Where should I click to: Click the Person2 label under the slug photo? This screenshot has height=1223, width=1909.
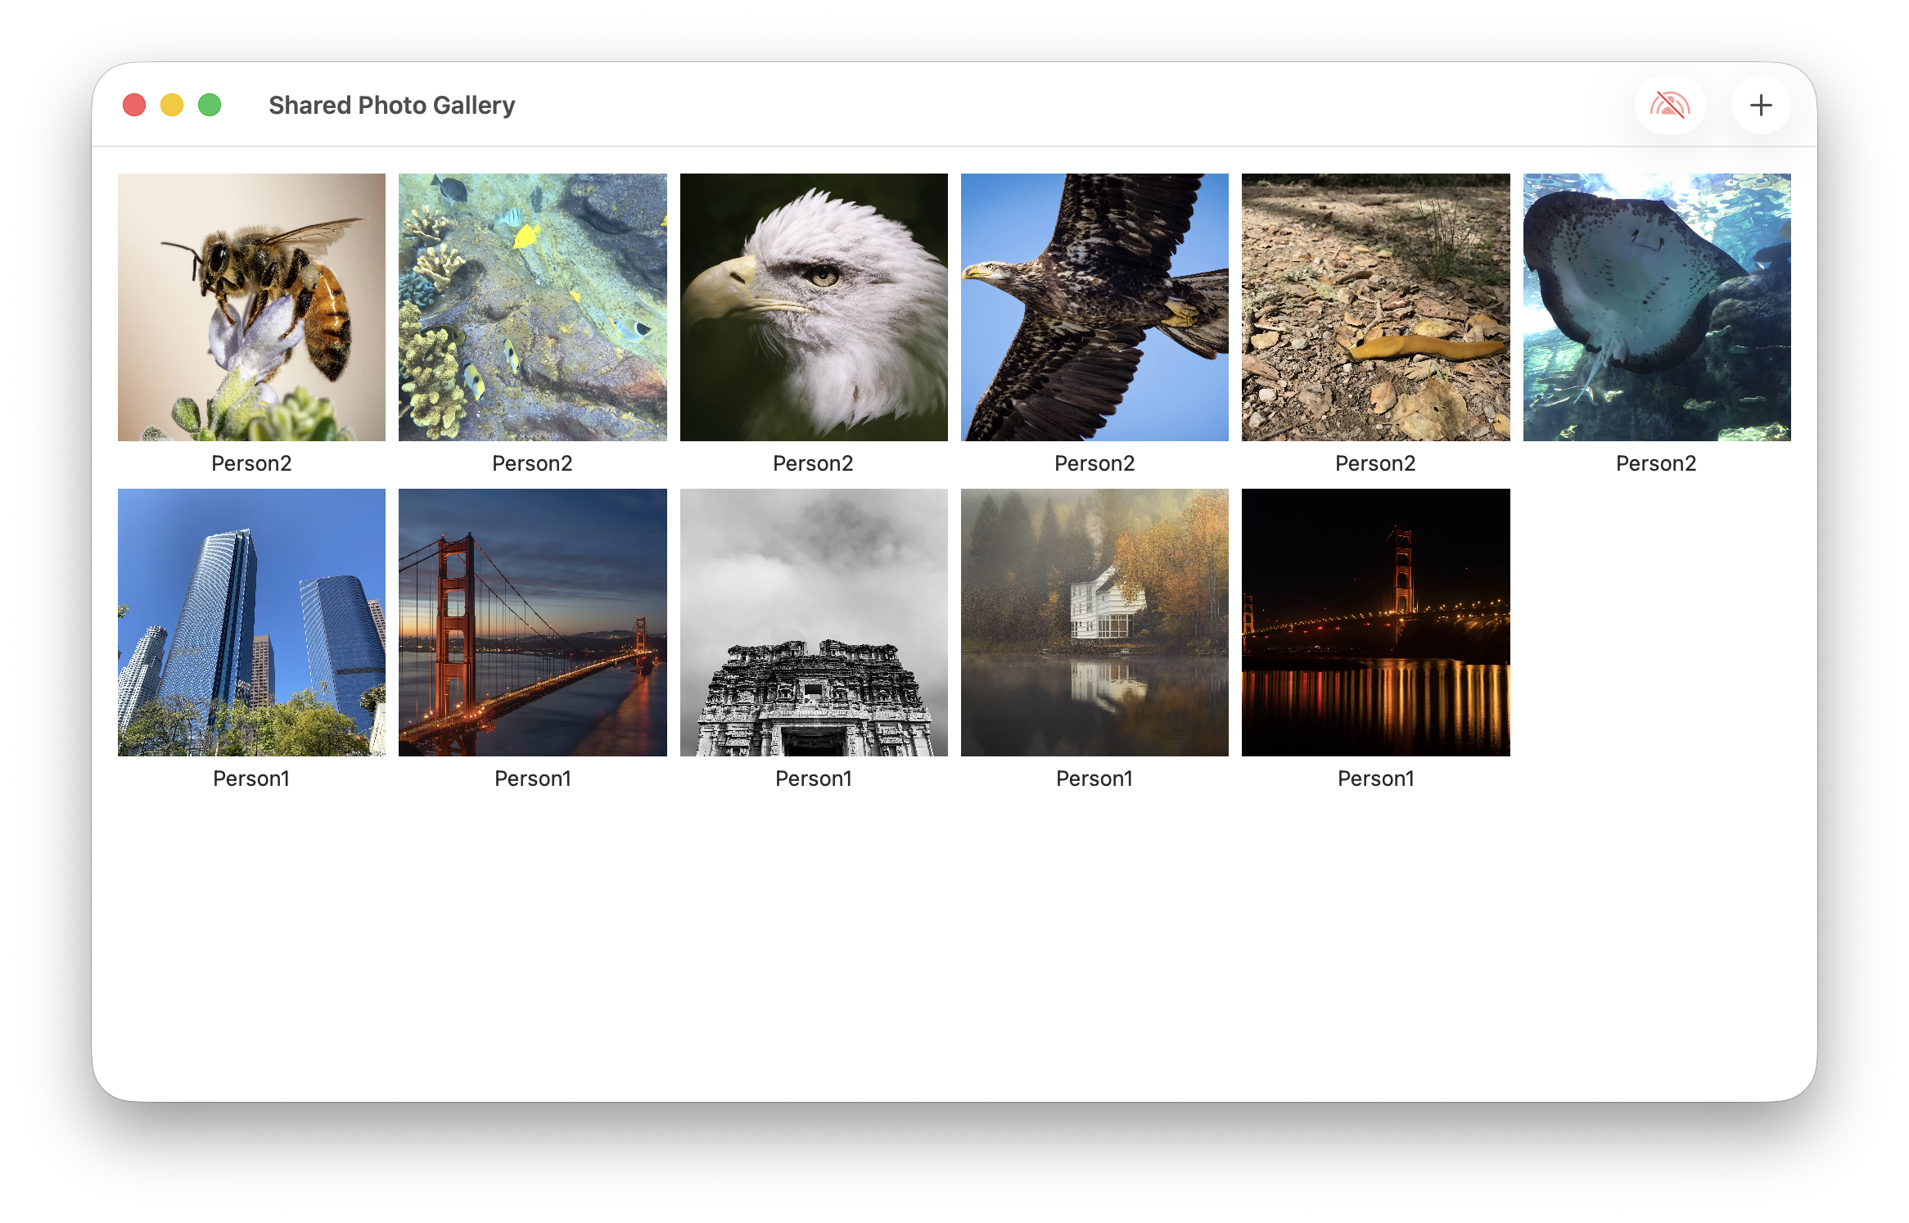(x=1375, y=463)
